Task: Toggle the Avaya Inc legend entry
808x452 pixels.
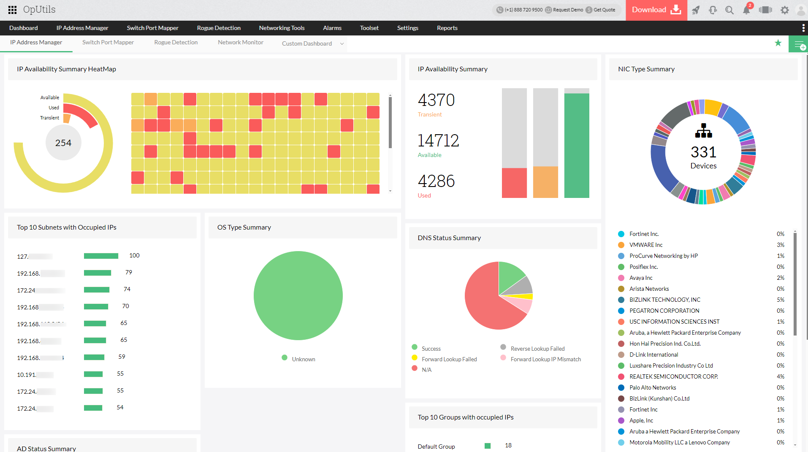Action: [635, 278]
